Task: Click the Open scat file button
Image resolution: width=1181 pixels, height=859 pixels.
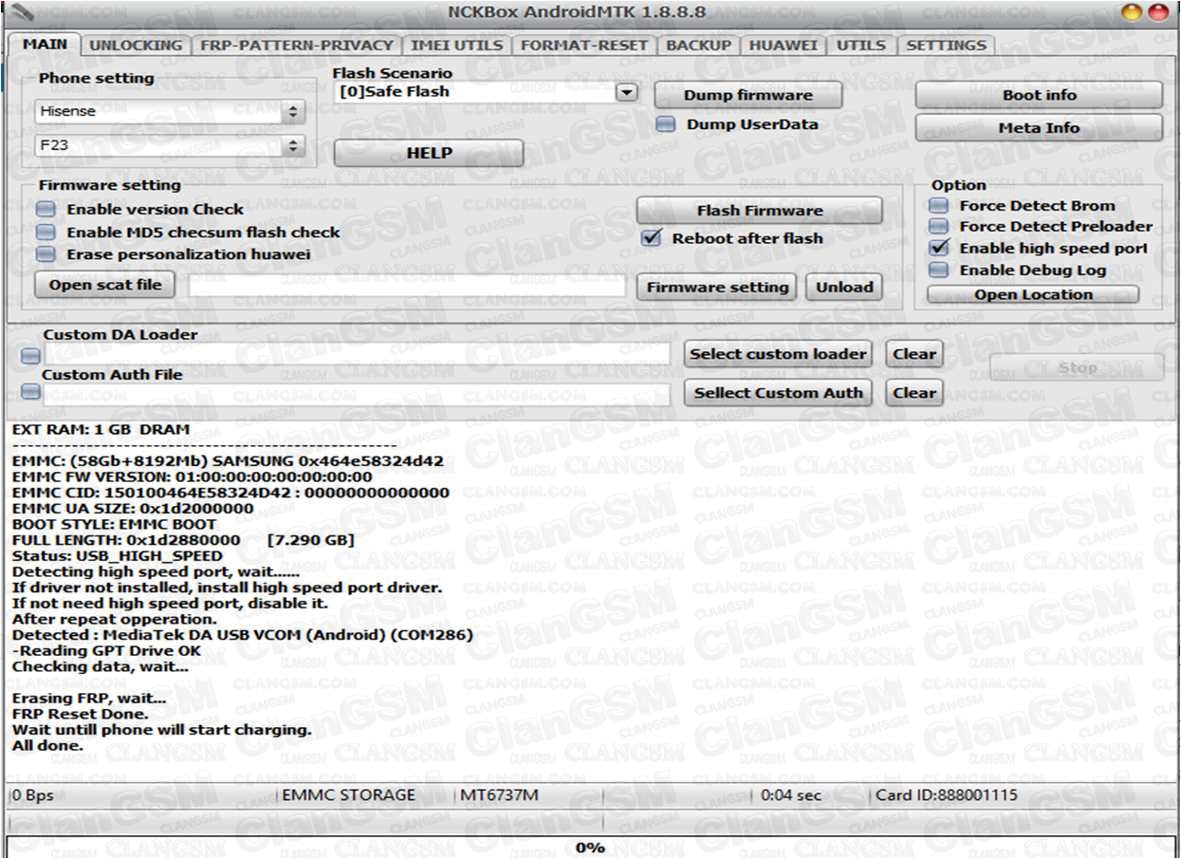Action: click(105, 285)
